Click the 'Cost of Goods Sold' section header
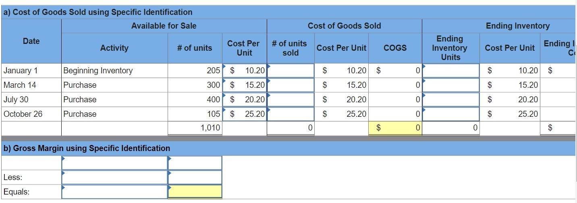Image resolution: width=577 pixels, height=203 pixels. point(345,26)
